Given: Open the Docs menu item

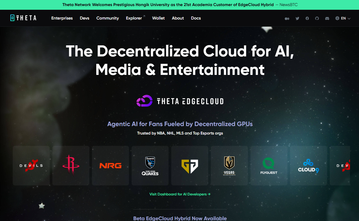Looking at the screenshot, I should pos(196,18).
